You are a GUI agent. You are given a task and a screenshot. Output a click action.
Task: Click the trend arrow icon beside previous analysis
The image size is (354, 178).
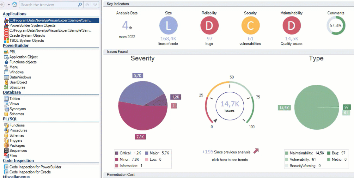pyautogui.click(x=256, y=151)
